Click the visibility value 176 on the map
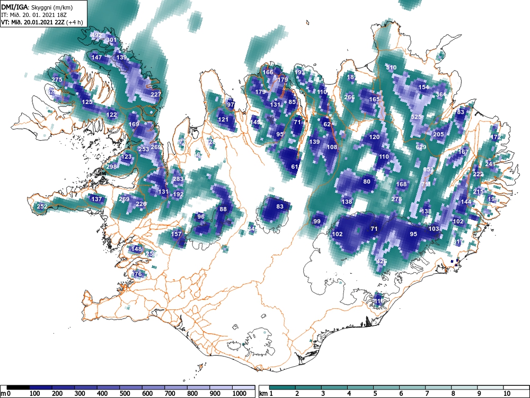 (x=137, y=274)
